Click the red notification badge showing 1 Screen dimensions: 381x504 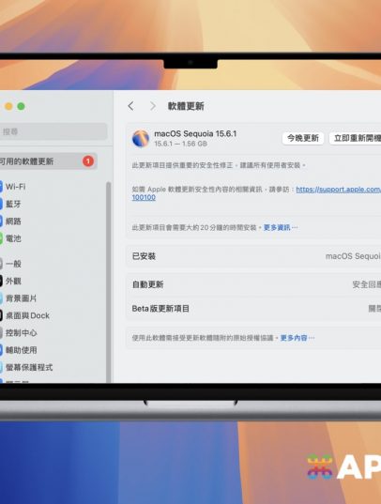coord(88,161)
